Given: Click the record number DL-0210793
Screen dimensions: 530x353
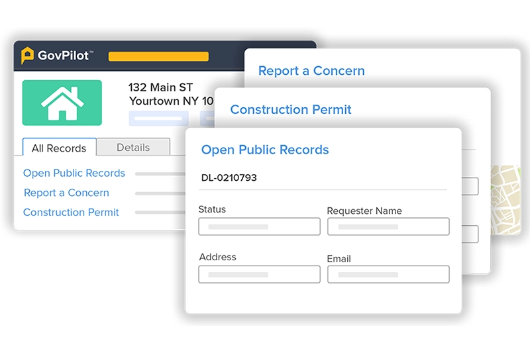Looking at the screenshot, I should tap(229, 177).
